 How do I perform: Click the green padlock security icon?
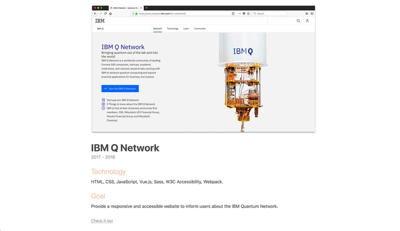point(136,13)
